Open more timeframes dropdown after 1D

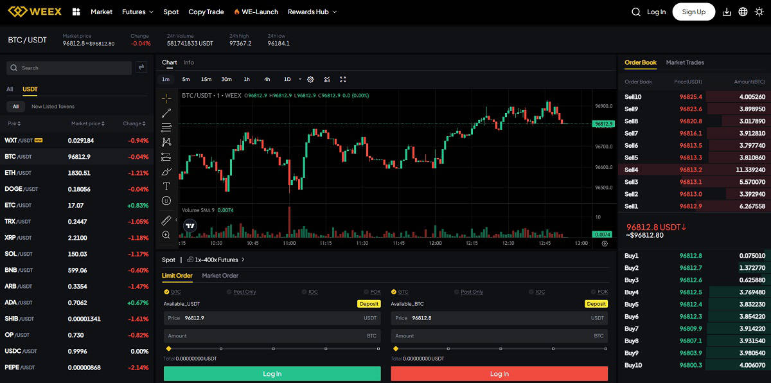pos(299,79)
